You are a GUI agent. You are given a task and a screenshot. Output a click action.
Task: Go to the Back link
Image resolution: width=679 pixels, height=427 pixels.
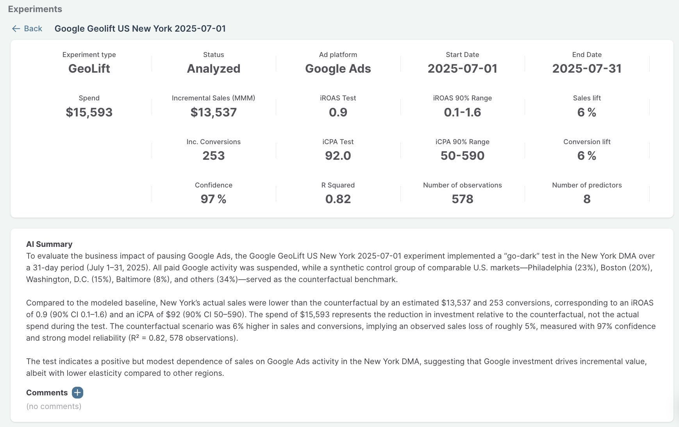(x=33, y=29)
